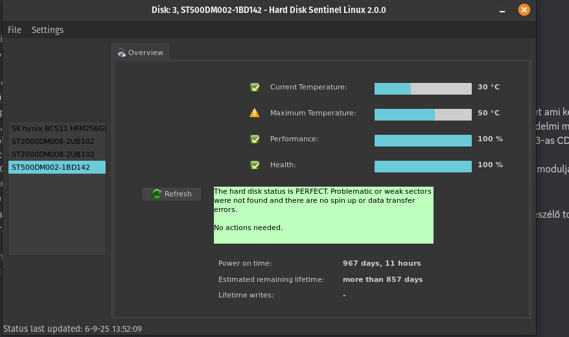This screenshot has width=569, height=337.
Task: Click the Performance green check icon
Action: 255,139
